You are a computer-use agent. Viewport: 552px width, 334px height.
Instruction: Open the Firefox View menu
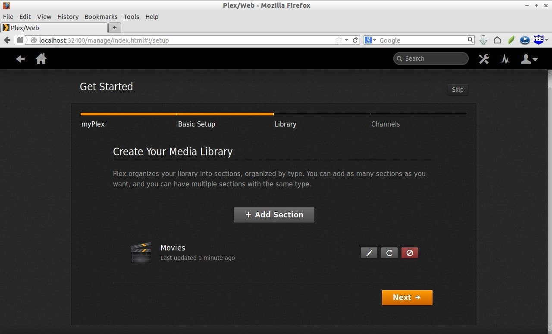click(x=44, y=17)
